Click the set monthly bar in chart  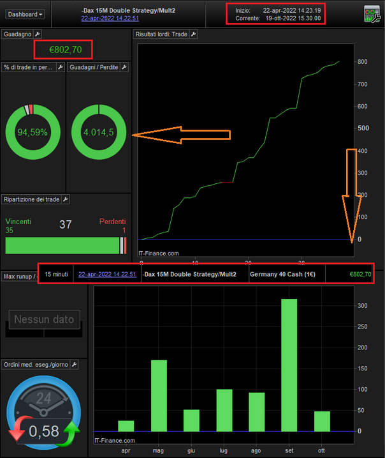coord(289,365)
